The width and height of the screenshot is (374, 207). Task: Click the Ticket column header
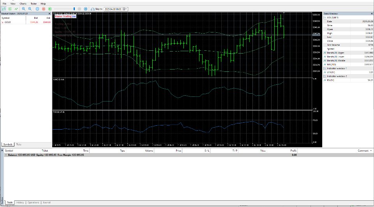45,151
